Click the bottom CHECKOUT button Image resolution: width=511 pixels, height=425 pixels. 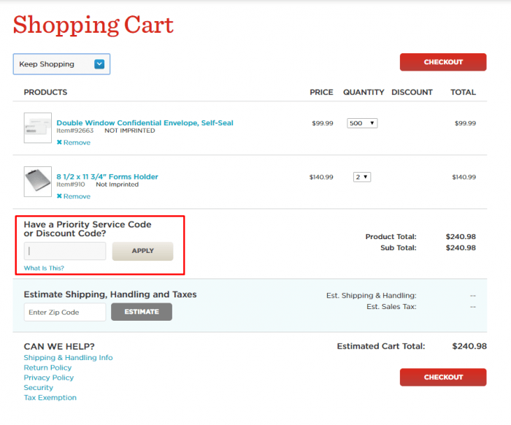[443, 377]
